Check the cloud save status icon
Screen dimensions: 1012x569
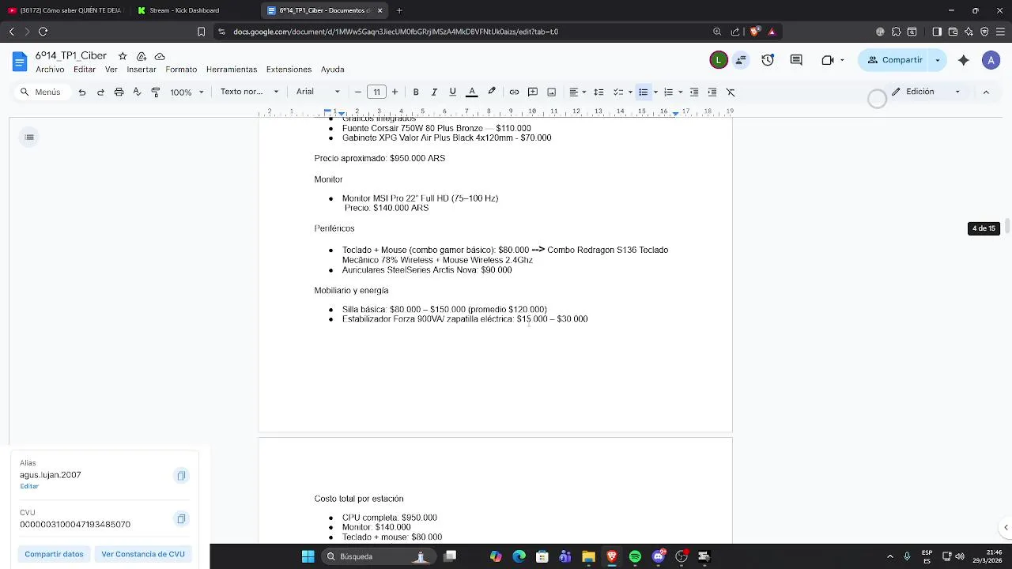160,56
